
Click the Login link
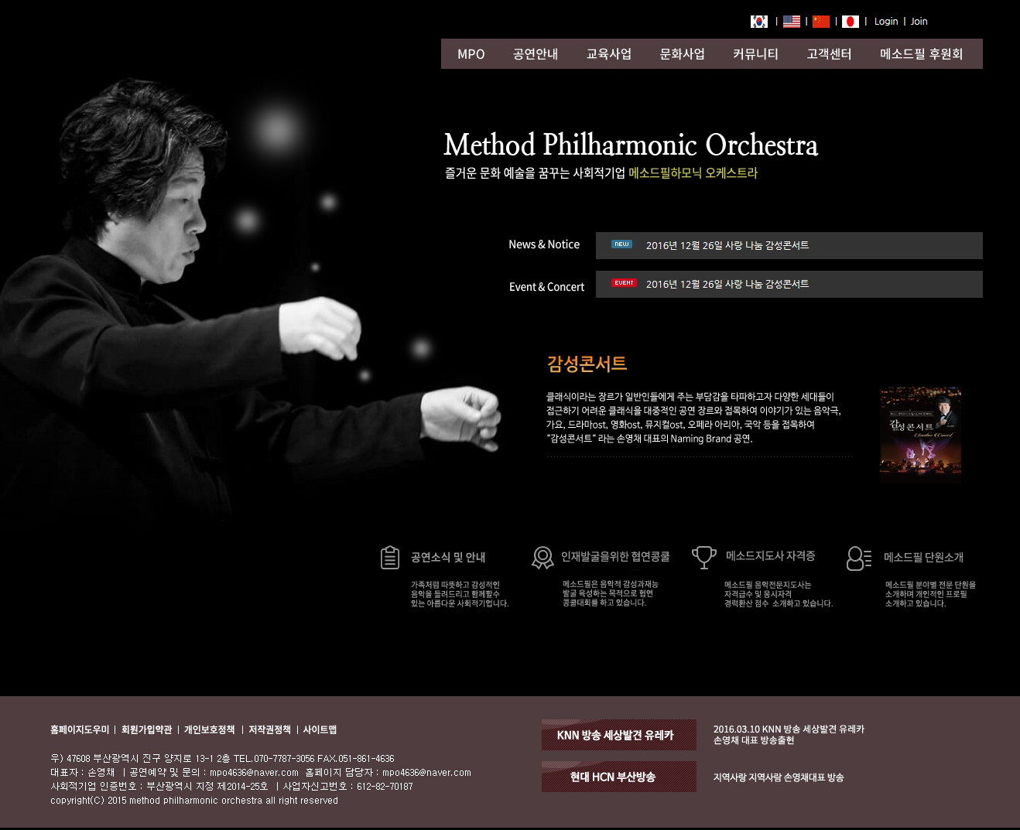click(x=886, y=22)
